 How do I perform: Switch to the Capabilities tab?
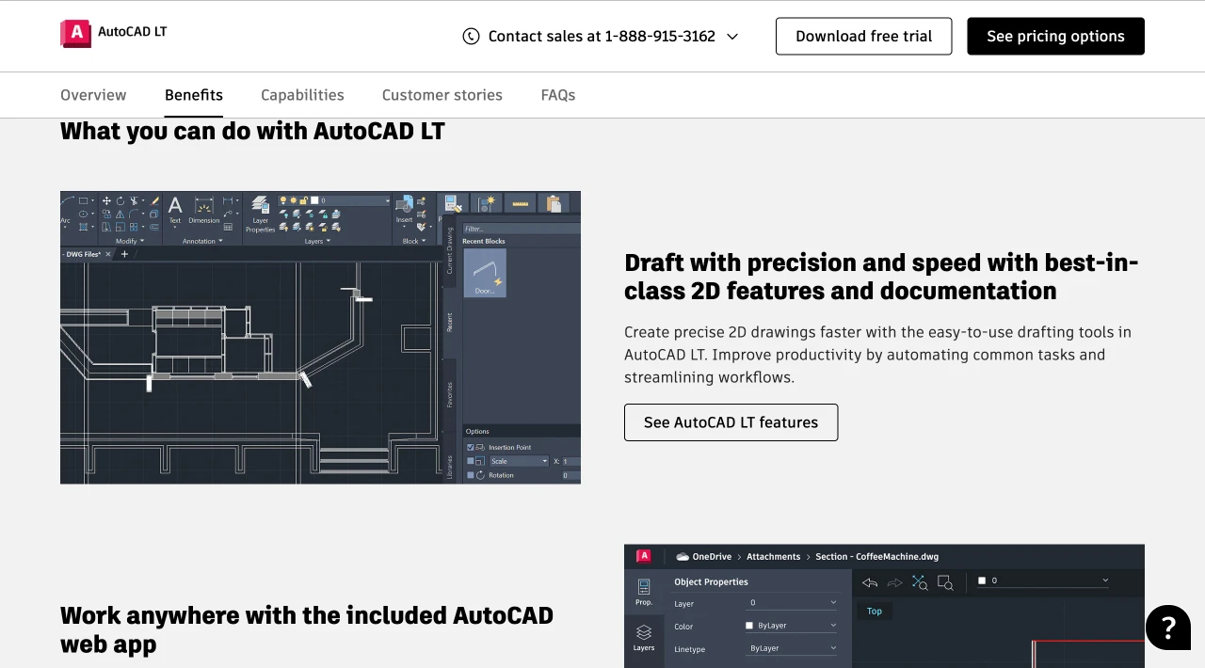pos(302,95)
